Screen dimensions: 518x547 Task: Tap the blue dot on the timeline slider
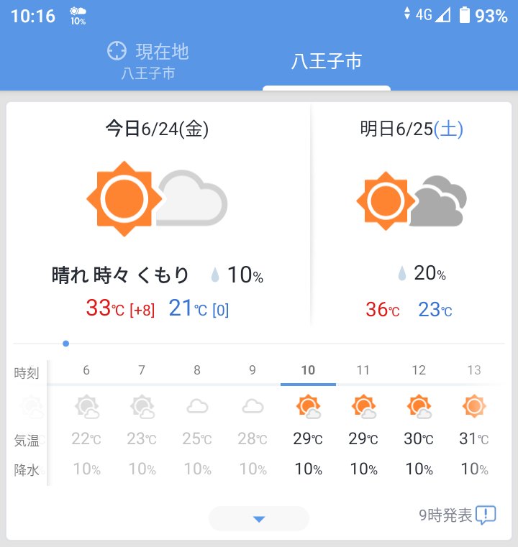(x=66, y=344)
